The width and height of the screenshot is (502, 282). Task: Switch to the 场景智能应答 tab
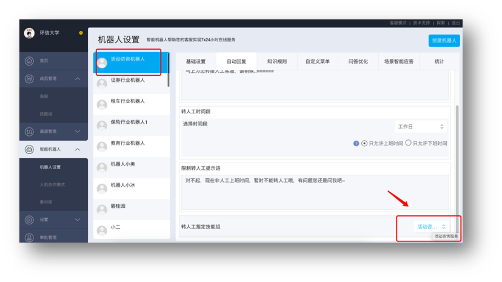click(x=398, y=61)
